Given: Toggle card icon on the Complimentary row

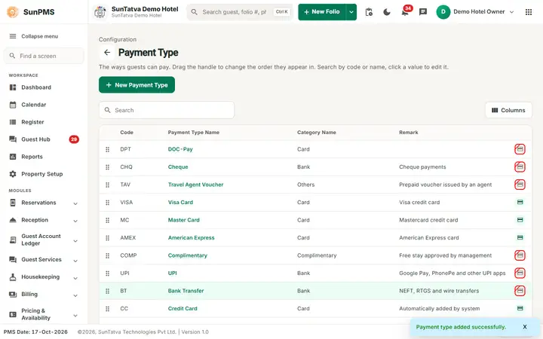Looking at the screenshot, I should point(520,255).
